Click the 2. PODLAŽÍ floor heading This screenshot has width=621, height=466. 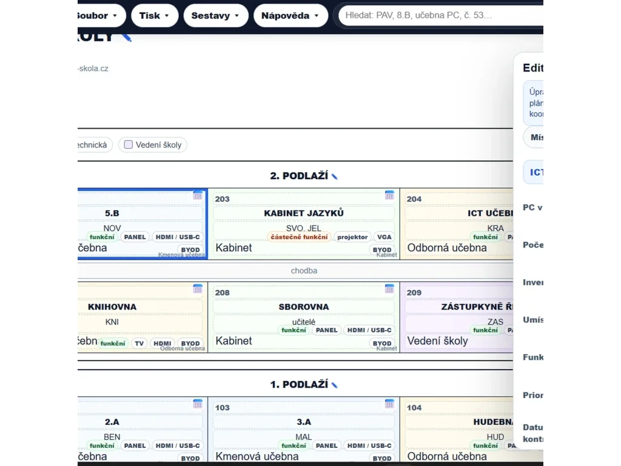point(299,176)
